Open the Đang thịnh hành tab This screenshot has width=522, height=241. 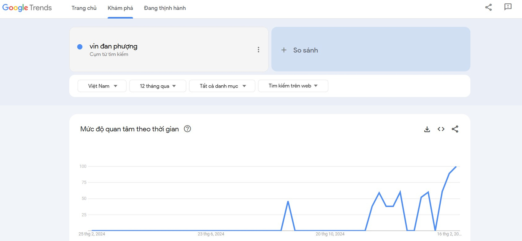165,8
